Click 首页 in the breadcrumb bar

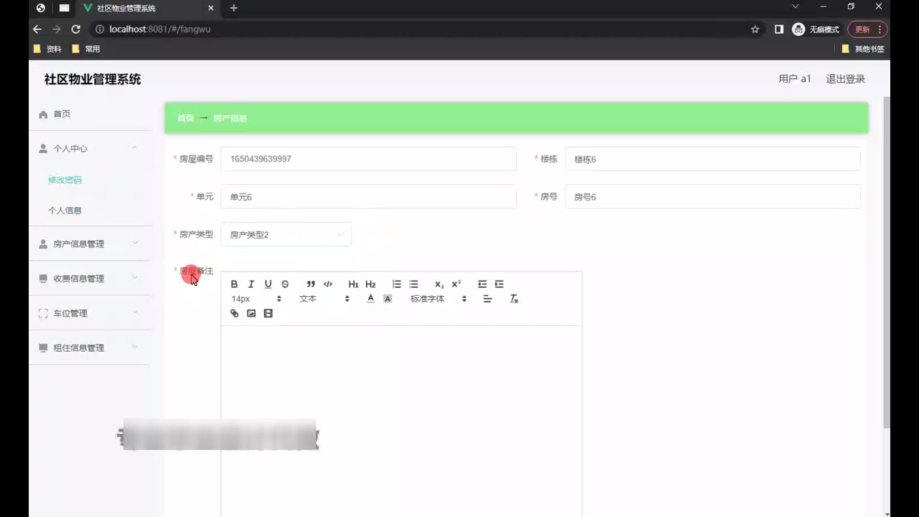coord(185,118)
